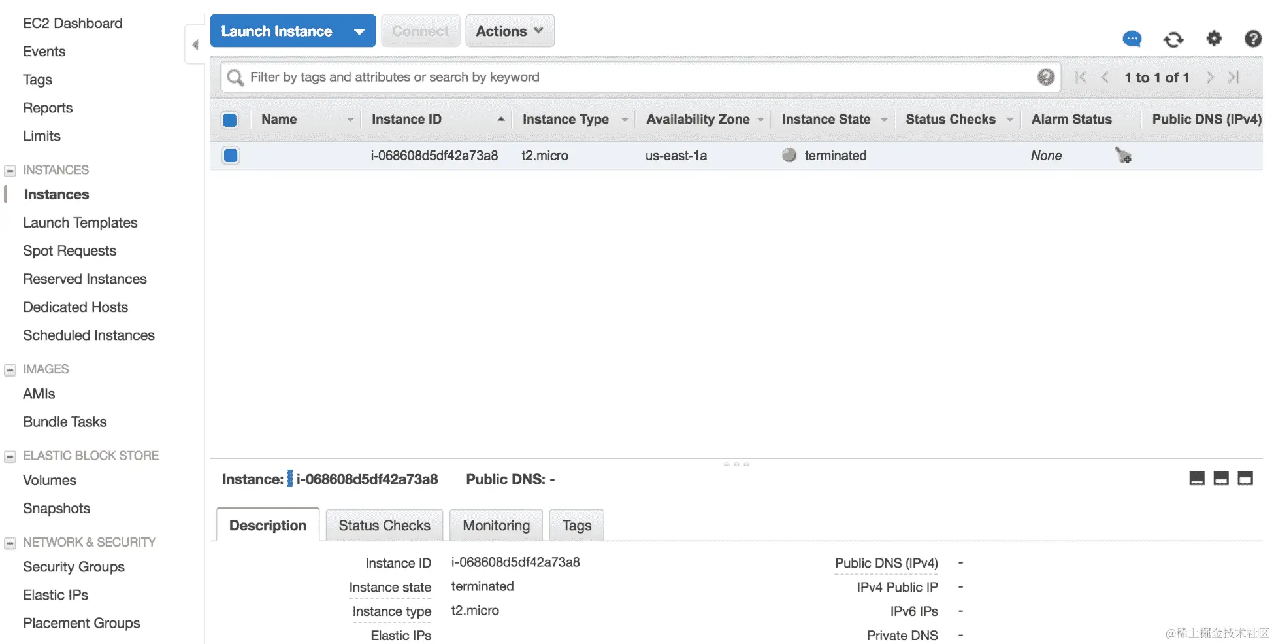Screen dimensions: 1274x644
Task: Click Public DNS (IPv4) column header
Action: pos(1207,119)
